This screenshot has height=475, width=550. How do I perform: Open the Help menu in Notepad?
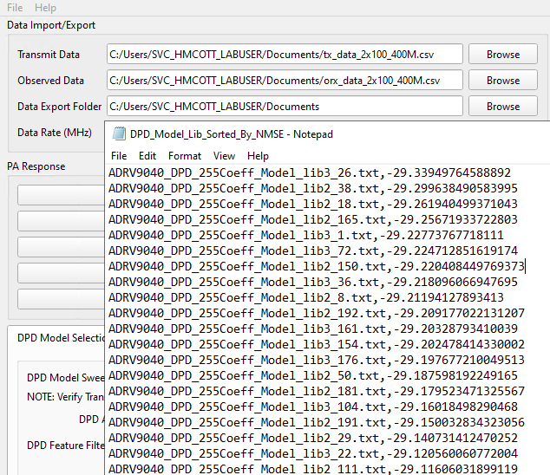pos(258,156)
